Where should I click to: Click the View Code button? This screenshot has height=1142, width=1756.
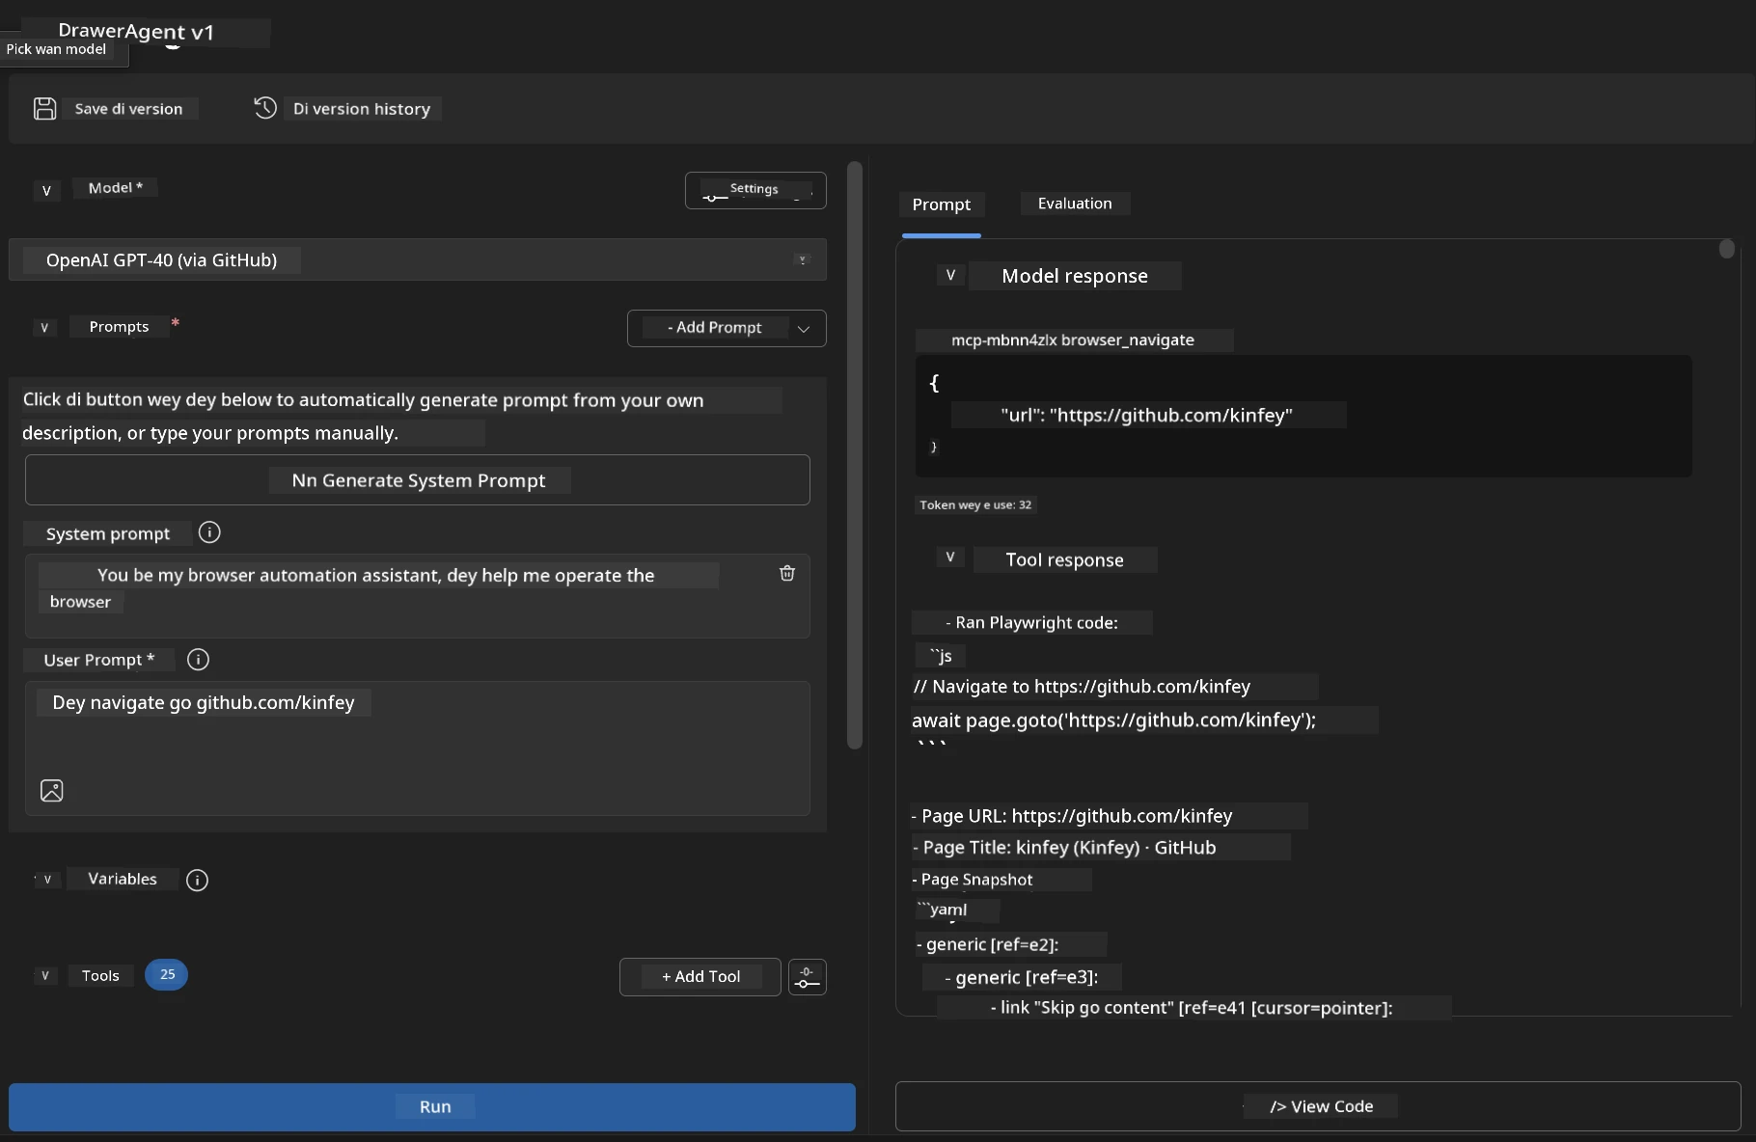pos(1318,1106)
